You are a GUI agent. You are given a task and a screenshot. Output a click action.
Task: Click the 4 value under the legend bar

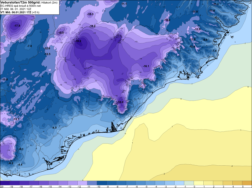tap(233, 186)
